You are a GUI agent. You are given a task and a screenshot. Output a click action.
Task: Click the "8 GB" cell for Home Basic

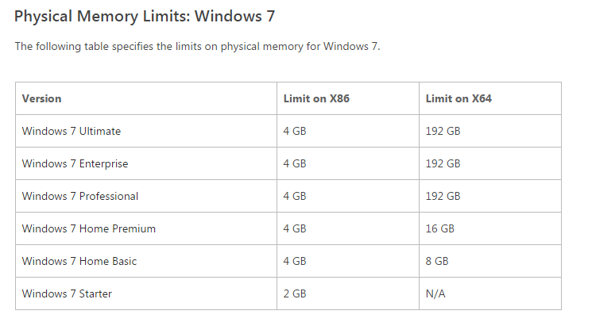point(437,261)
